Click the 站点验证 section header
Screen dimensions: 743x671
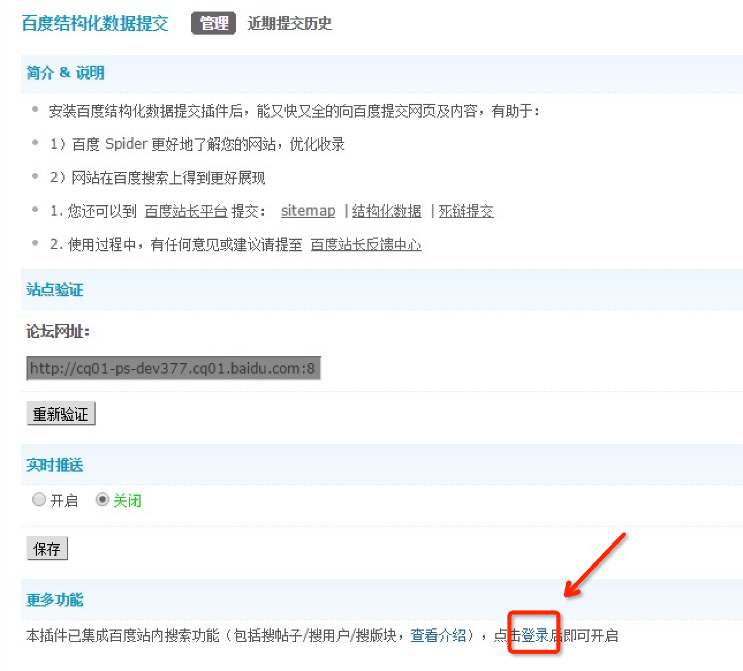[55, 290]
